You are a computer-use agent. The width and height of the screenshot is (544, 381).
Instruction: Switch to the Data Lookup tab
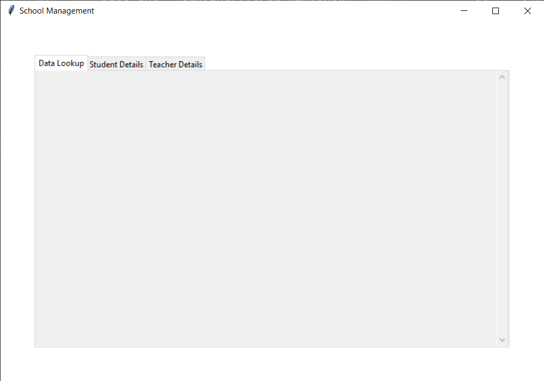(61, 63)
